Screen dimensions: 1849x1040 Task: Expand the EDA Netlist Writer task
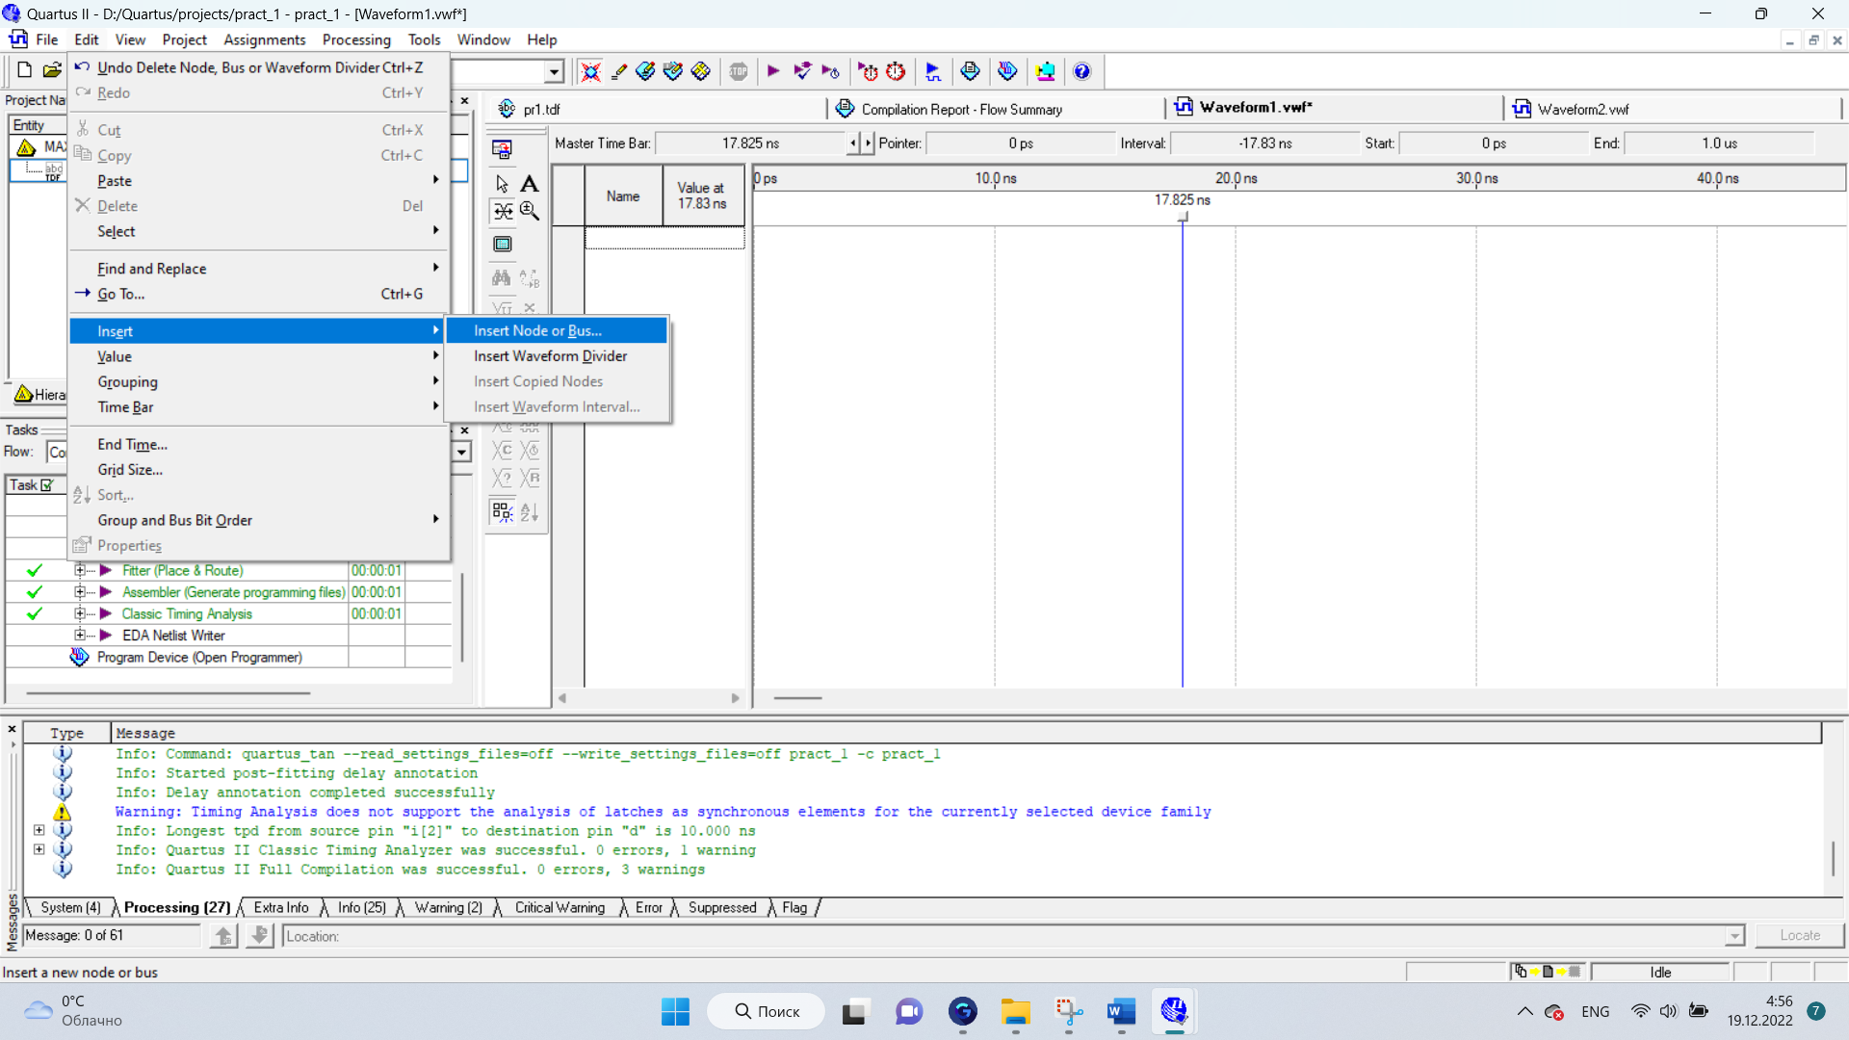(x=80, y=636)
